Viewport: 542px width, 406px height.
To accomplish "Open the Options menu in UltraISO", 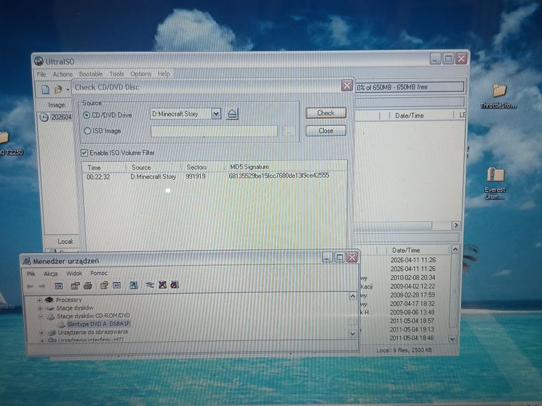I will [141, 74].
